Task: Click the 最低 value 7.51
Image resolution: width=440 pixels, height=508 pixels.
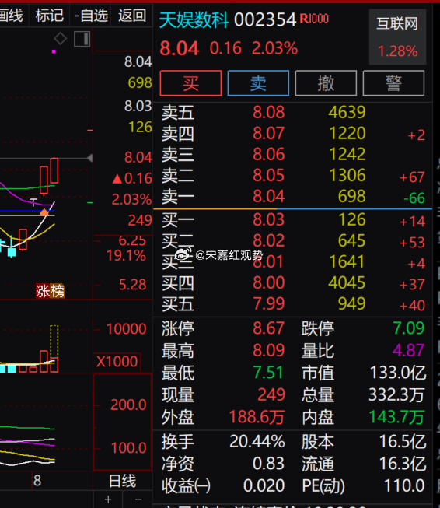Action: 268,373
